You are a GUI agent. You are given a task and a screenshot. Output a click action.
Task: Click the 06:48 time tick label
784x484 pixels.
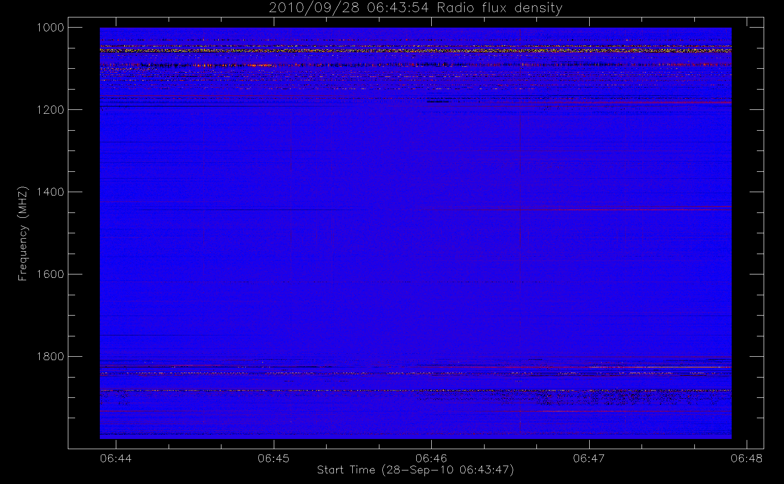[x=747, y=458]
